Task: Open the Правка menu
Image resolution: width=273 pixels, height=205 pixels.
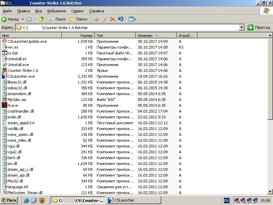Action: (x=24, y=11)
